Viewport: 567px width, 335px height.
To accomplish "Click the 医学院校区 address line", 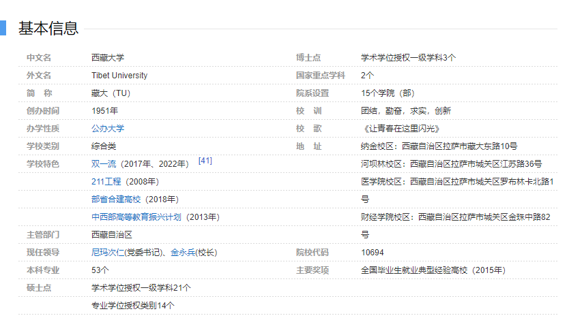I will coord(456,181).
